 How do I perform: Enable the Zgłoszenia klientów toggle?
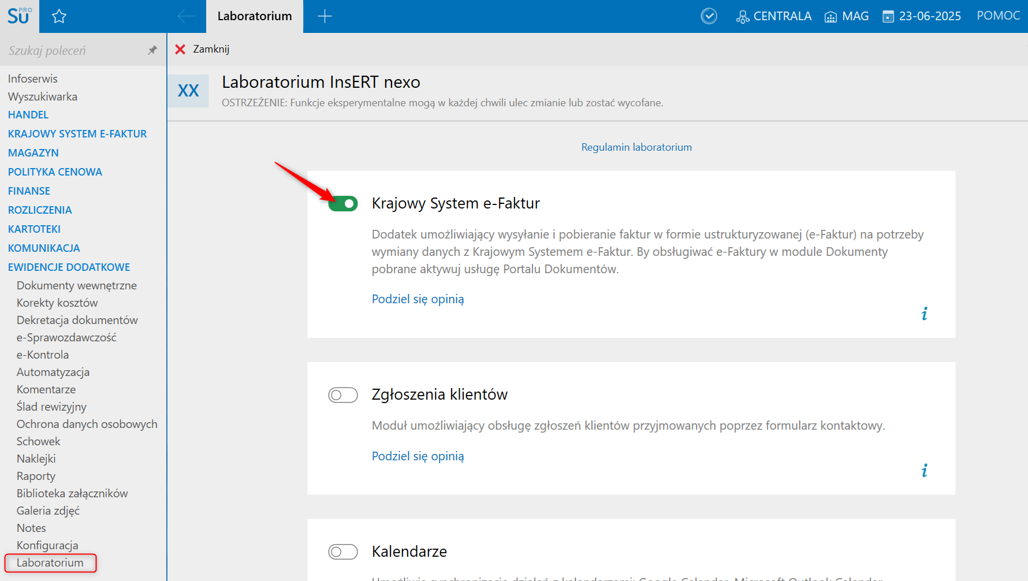click(x=343, y=395)
